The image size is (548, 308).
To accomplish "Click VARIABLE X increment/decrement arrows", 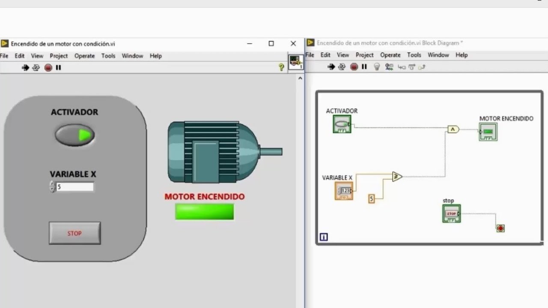I will pos(53,187).
